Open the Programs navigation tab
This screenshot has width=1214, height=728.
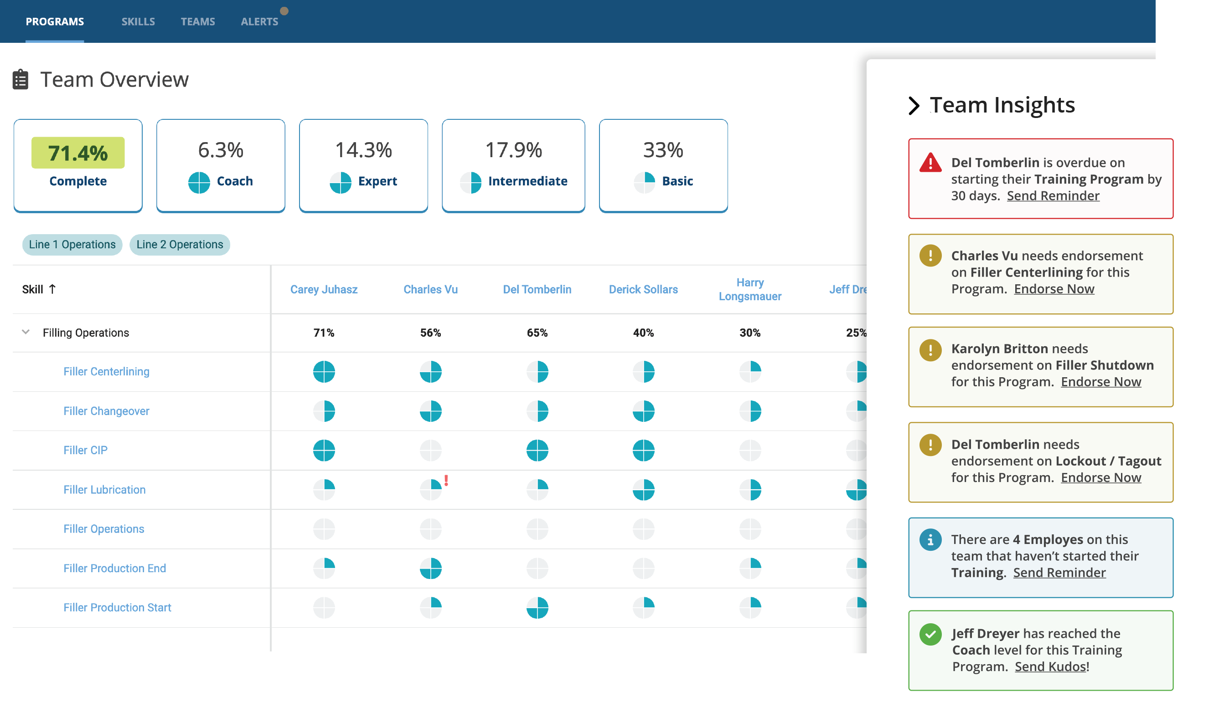55,21
